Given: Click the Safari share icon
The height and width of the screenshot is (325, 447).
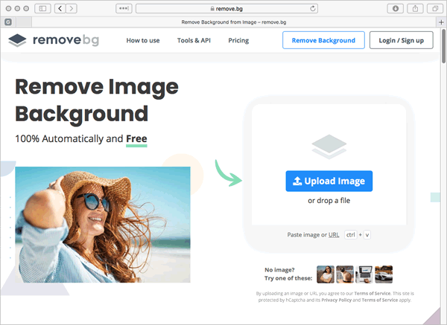Looking at the screenshot, I should click(x=414, y=8).
